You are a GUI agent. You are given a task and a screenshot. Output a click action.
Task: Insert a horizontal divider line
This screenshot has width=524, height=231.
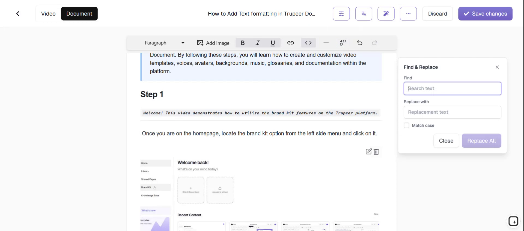click(326, 43)
